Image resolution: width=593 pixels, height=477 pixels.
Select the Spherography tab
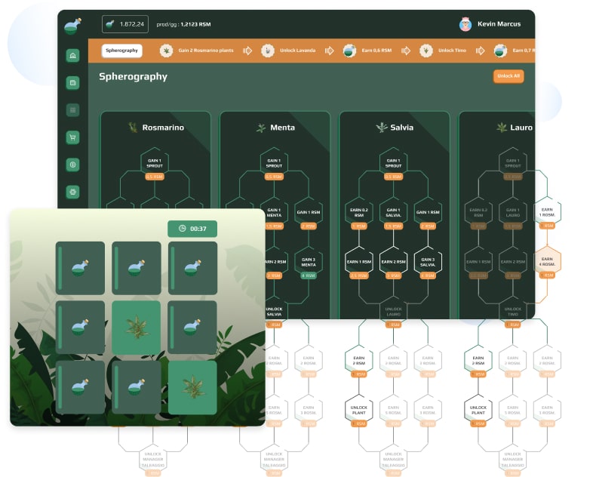pyautogui.click(x=122, y=51)
